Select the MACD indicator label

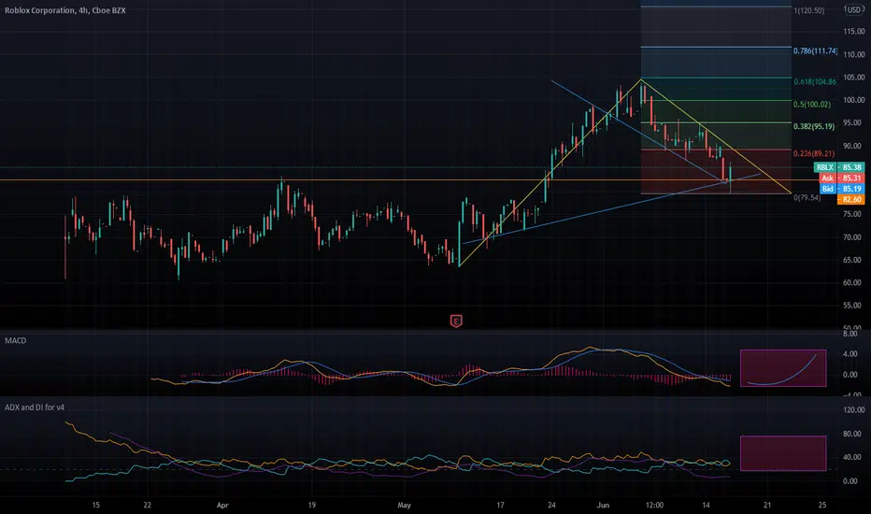pyautogui.click(x=16, y=340)
